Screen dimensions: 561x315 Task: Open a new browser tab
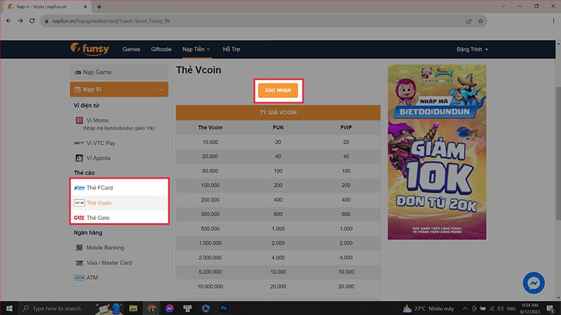point(99,7)
